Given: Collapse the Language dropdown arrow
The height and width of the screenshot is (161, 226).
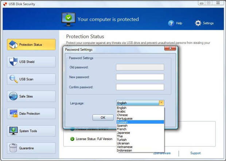Looking at the screenshot, I should (x=161, y=103).
